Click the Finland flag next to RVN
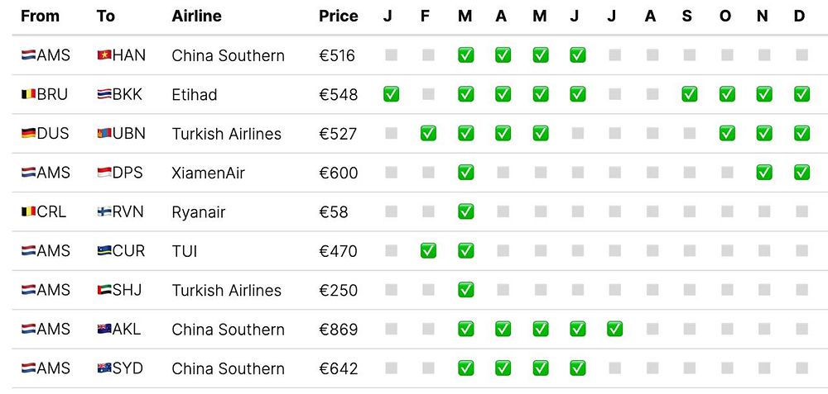 [103, 211]
